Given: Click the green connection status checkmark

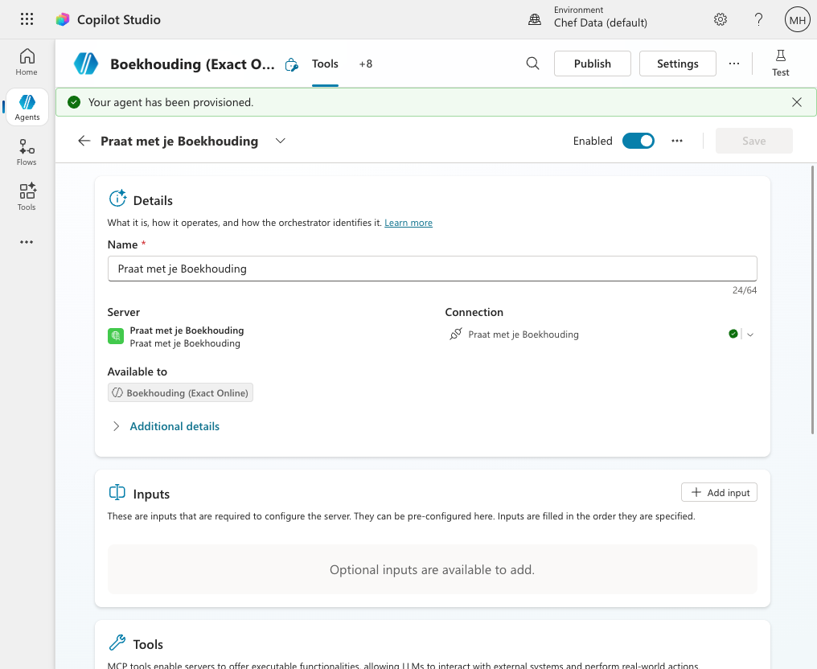Looking at the screenshot, I should pos(733,334).
